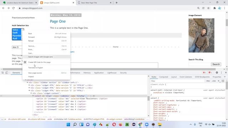Switch to Elements tab in DevTools
Image resolution: width=228 pixels, height=128 pixels.
pos(16,73)
